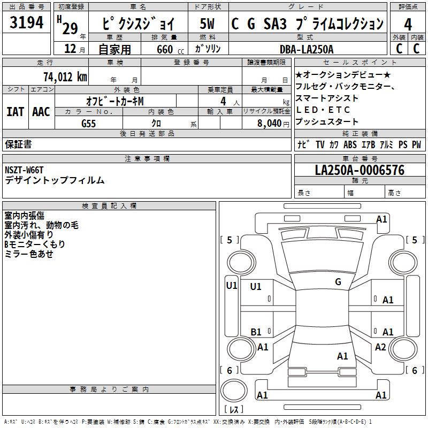Select the 車台番号 header
Image resolution: width=428 pixels, height=428 pixels.
tap(360, 158)
